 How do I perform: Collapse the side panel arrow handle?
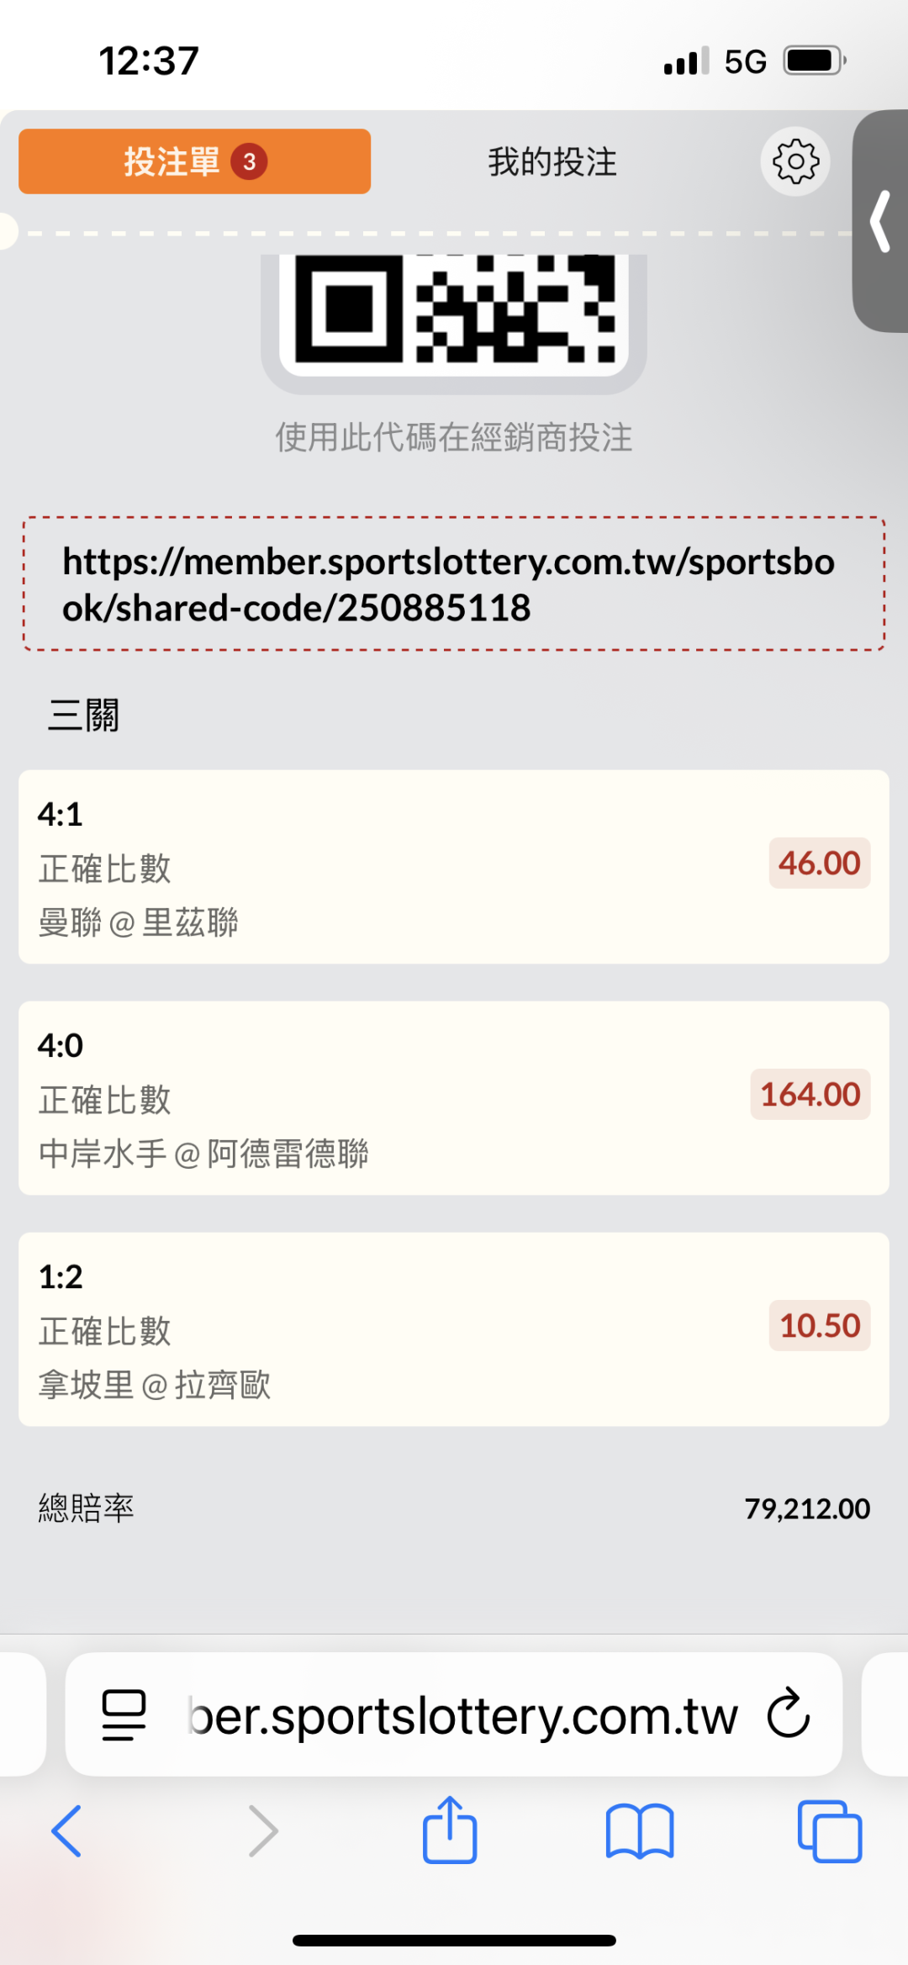880,221
